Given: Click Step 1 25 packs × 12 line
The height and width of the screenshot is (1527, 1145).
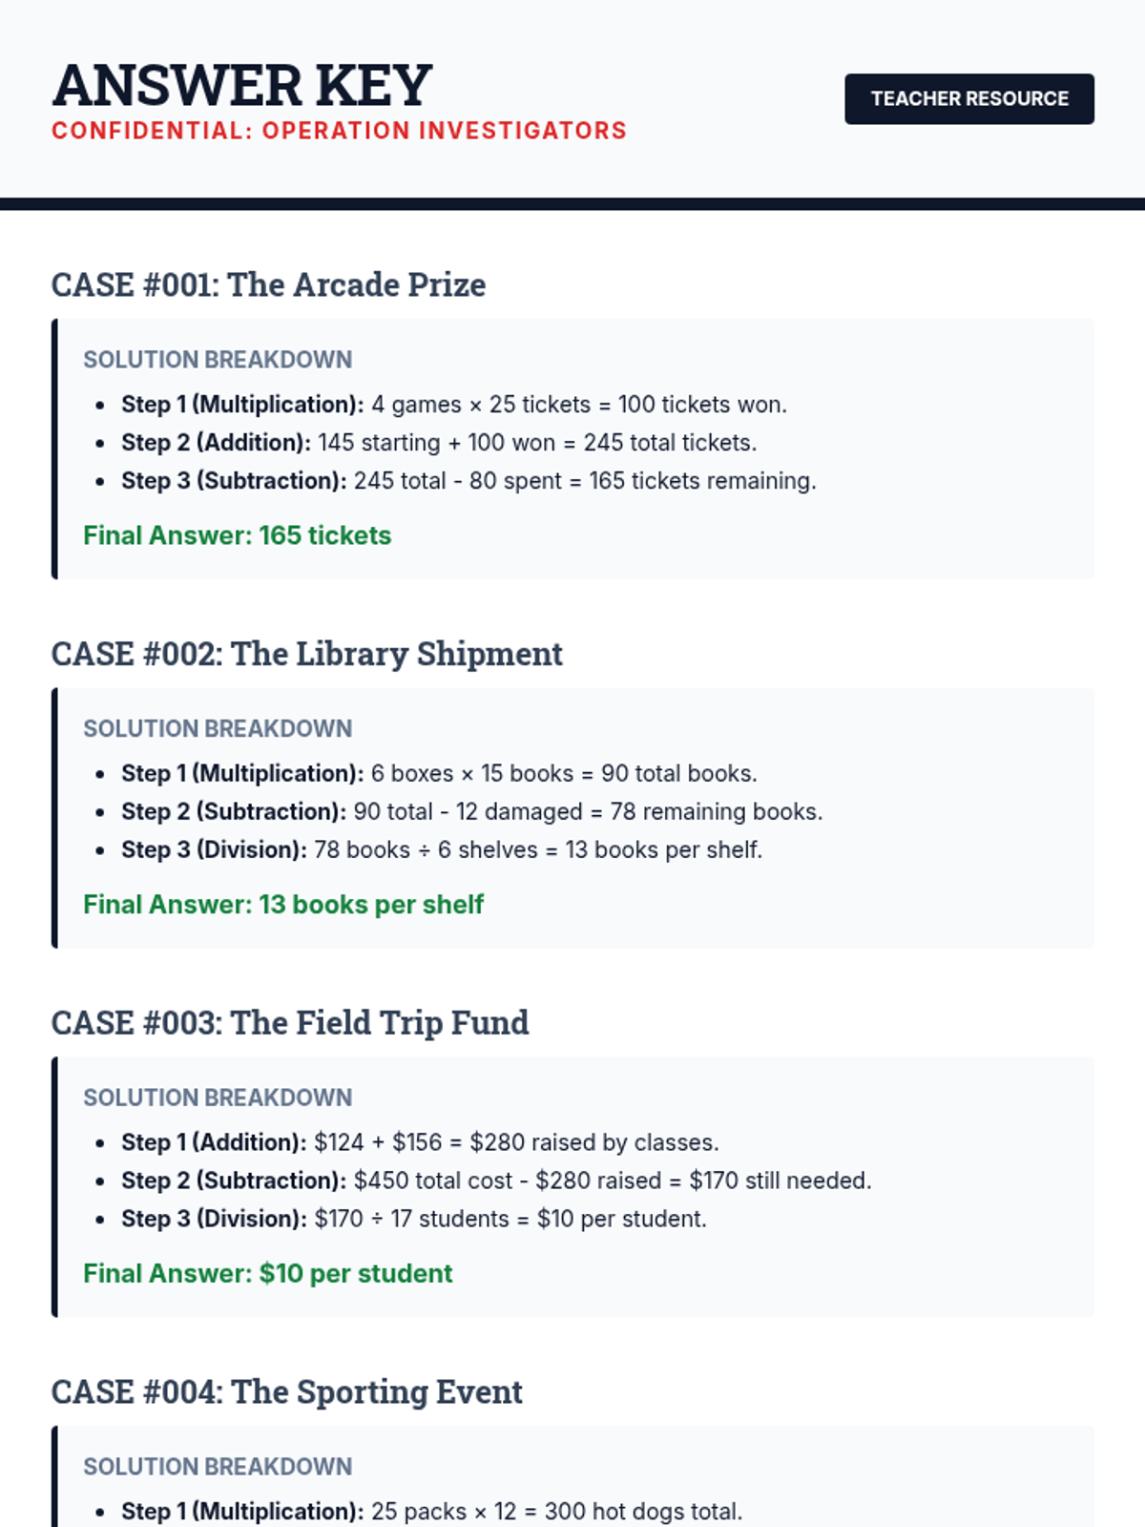Looking at the screenshot, I should click(431, 1512).
